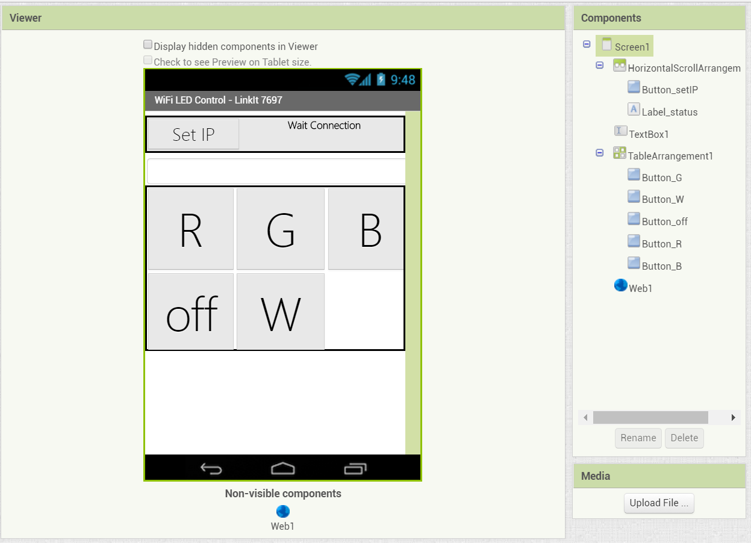This screenshot has width=751, height=543.
Task: Collapse the Screen1 tree node
Action: click(587, 45)
